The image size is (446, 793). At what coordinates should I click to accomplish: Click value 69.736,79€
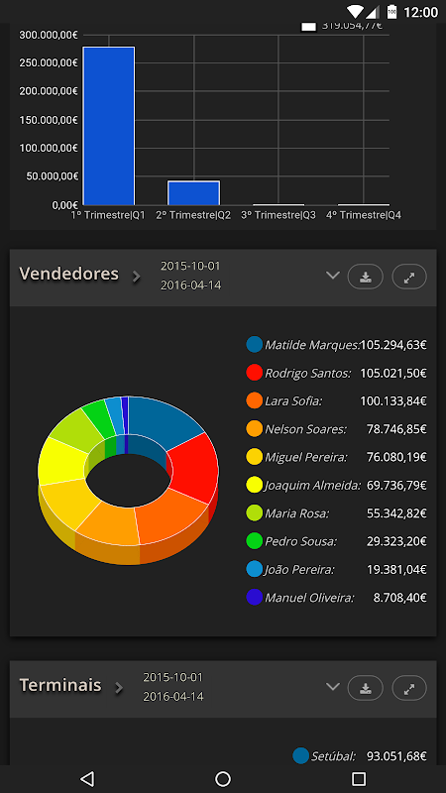coord(397,486)
